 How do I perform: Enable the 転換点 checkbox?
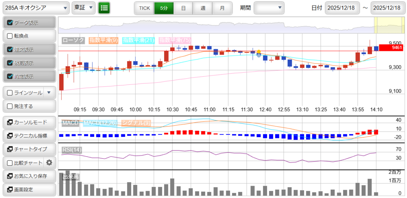click(x=10, y=36)
